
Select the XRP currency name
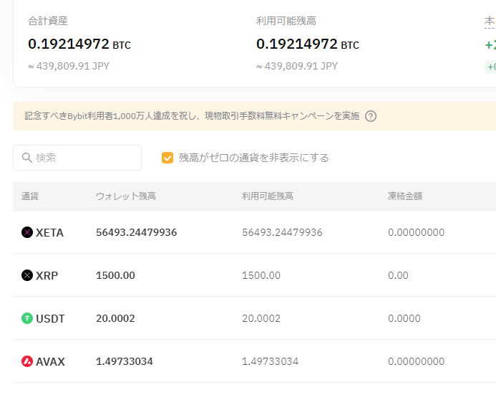pos(47,275)
